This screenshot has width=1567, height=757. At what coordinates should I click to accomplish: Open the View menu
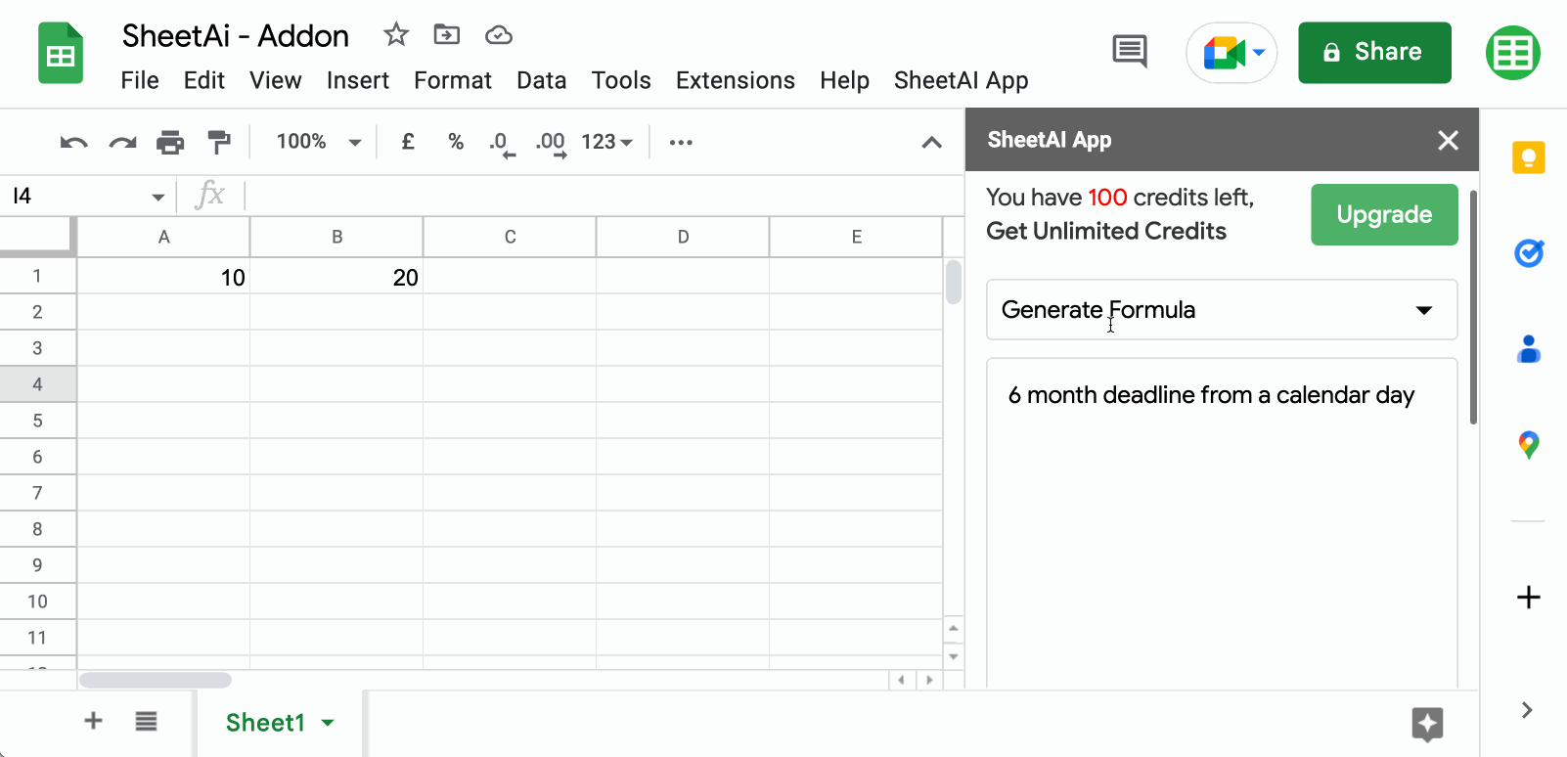(276, 80)
